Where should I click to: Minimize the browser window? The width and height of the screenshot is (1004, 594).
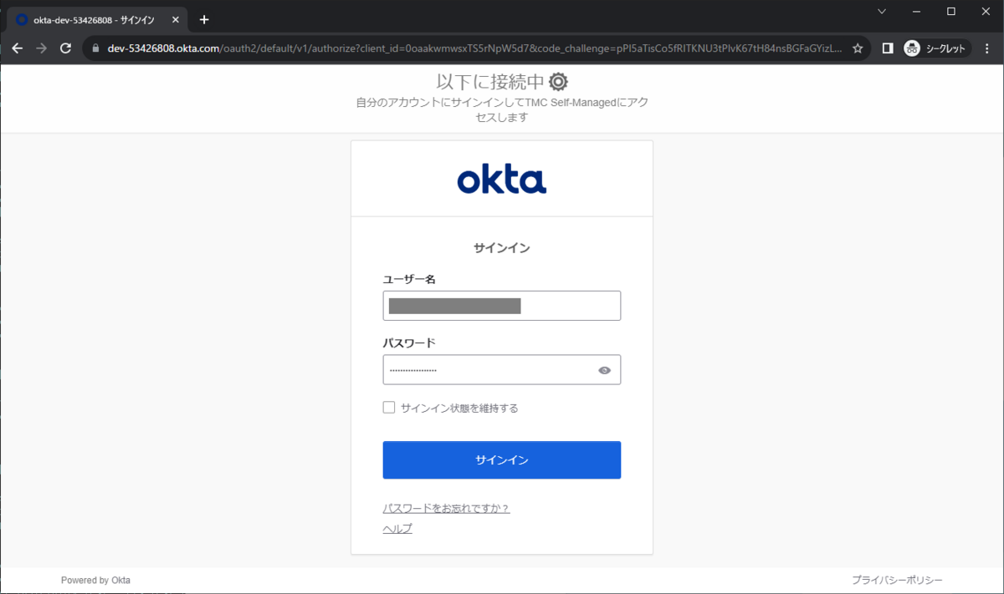point(916,11)
